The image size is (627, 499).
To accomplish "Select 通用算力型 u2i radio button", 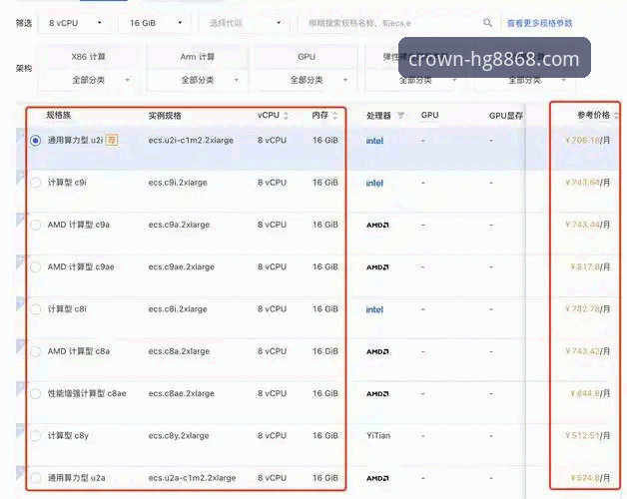I will click(x=36, y=141).
